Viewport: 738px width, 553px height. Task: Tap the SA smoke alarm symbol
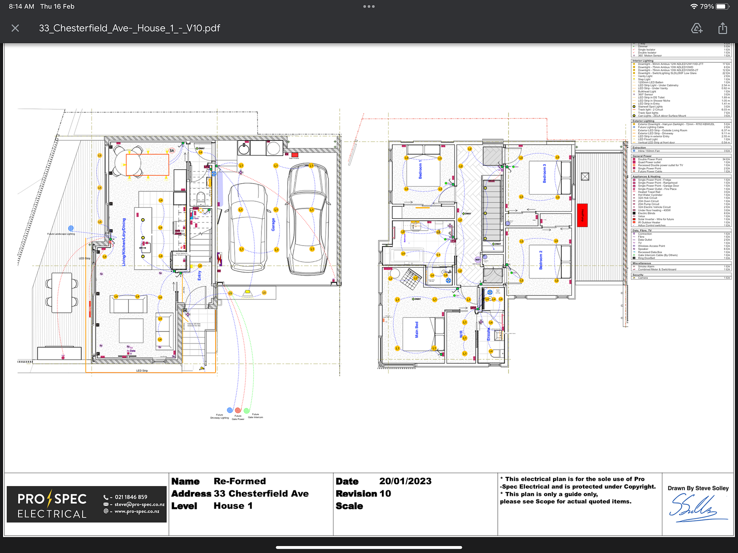172,151
